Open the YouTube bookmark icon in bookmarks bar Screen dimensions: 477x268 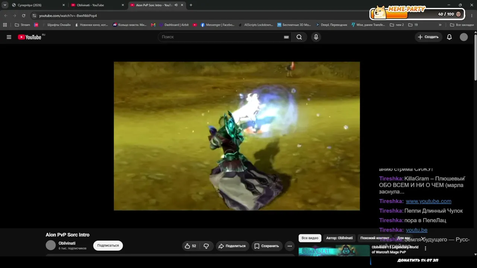point(195,25)
